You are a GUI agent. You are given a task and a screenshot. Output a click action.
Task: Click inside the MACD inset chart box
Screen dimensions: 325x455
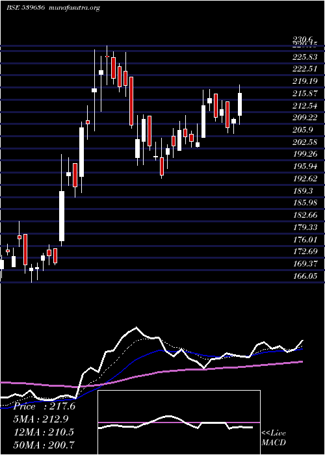pos(179,422)
